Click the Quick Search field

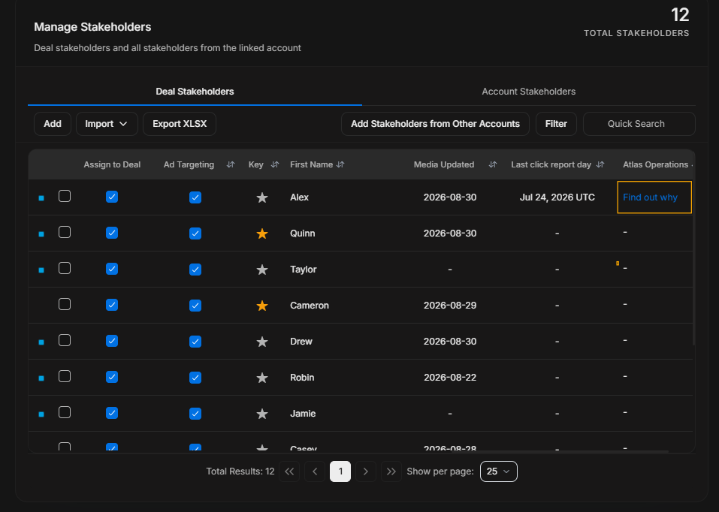[639, 124]
